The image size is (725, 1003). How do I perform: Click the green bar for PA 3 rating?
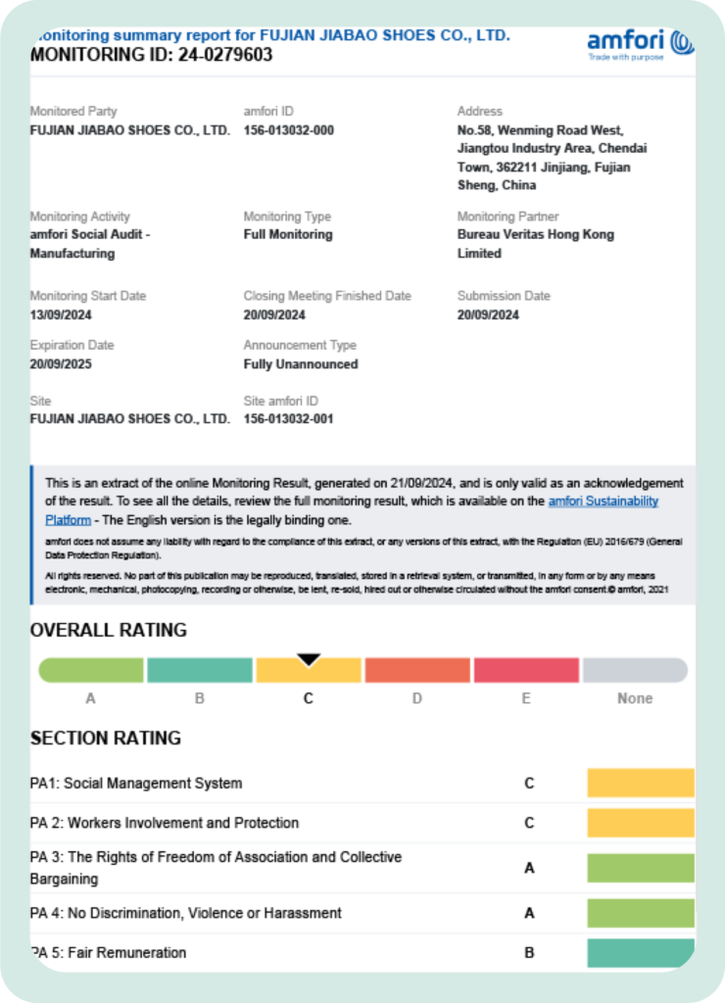(640, 868)
